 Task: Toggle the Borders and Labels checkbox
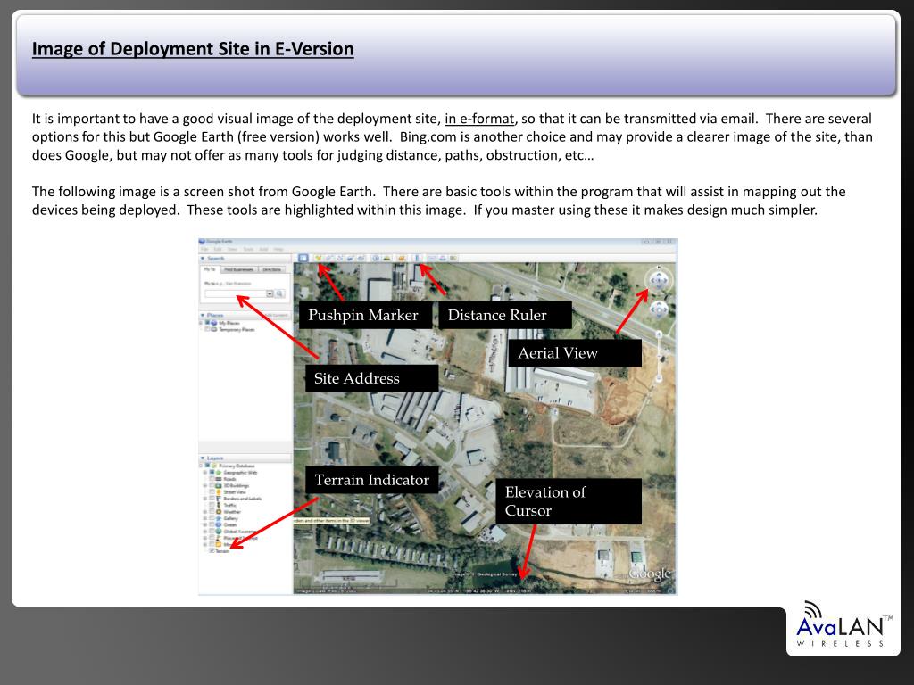pyautogui.click(x=212, y=499)
